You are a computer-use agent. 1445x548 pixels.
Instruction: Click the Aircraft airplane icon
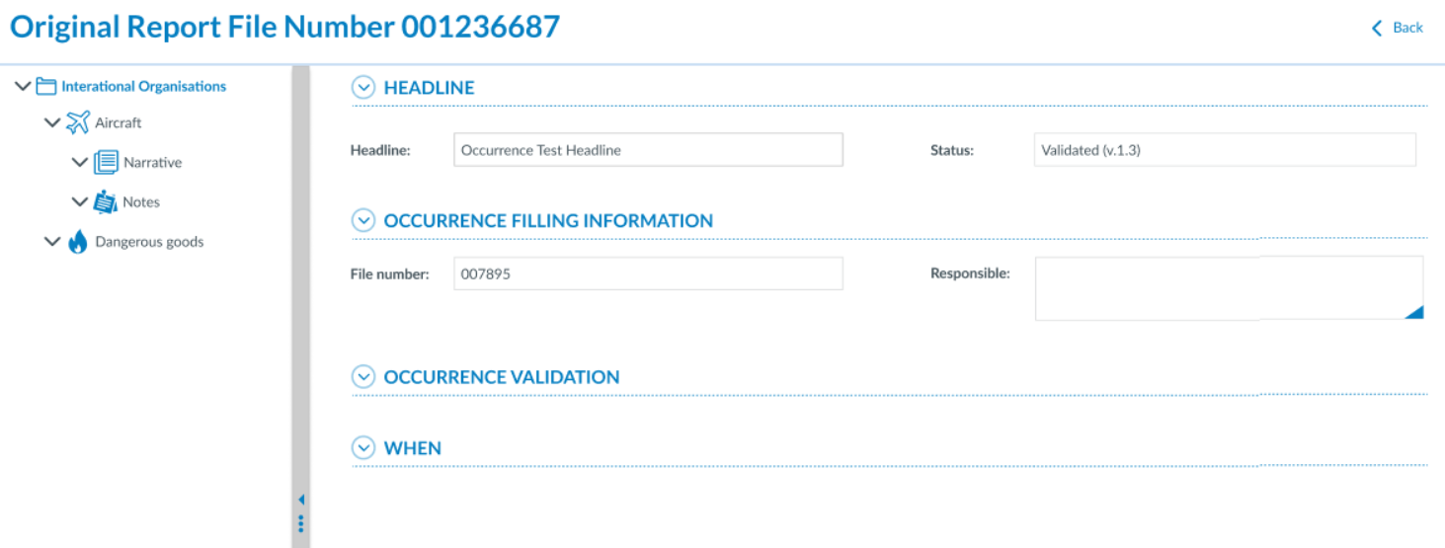[78, 122]
